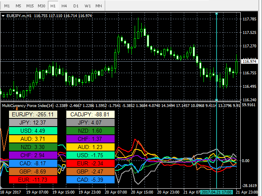The width and height of the screenshot is (262, 196).
Task: Click the red EUR: -2.34 label
Action: [x=90, y=163]
